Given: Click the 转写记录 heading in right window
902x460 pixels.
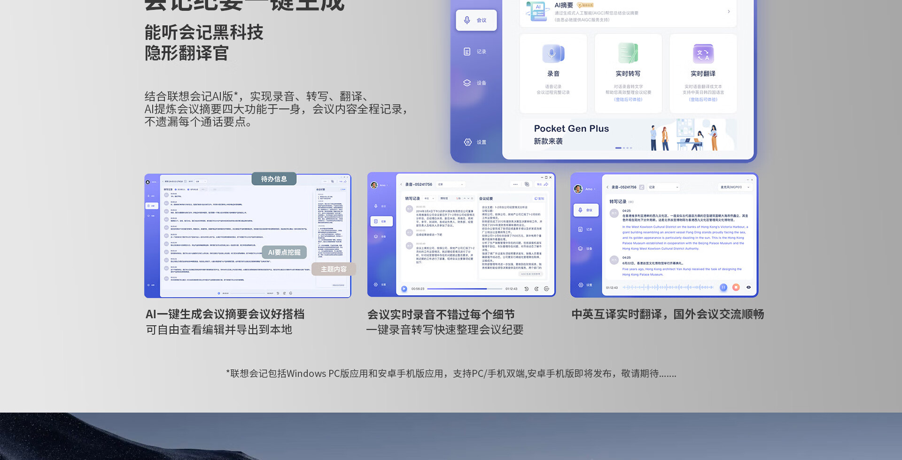Looking at the screenshot, I should pyautogui.click(x=618, y=201).
